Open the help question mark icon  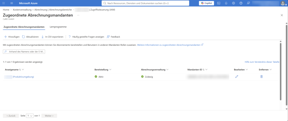coord(241,3)
